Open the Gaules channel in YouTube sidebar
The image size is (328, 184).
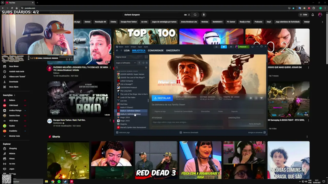12,126
